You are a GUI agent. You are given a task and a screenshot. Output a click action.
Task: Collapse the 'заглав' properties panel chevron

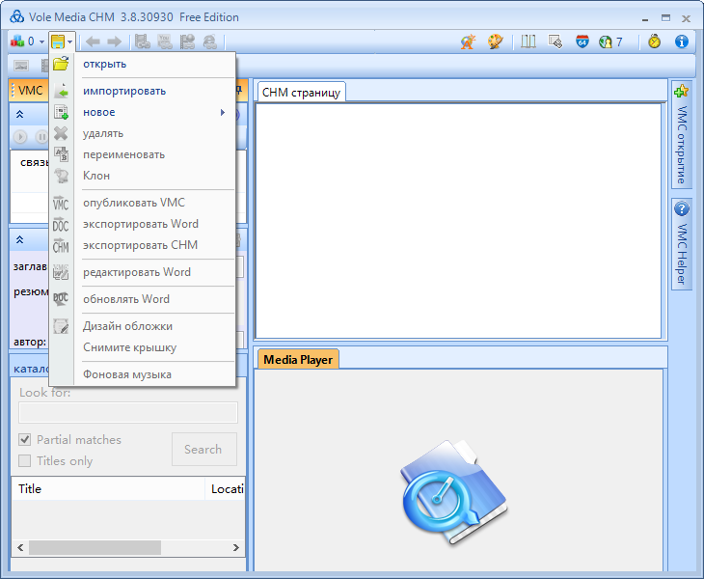pos(19,239)
